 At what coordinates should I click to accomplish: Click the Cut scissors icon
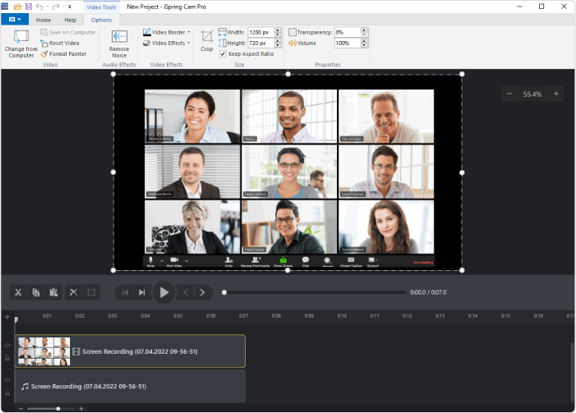[x=18, y=292]
